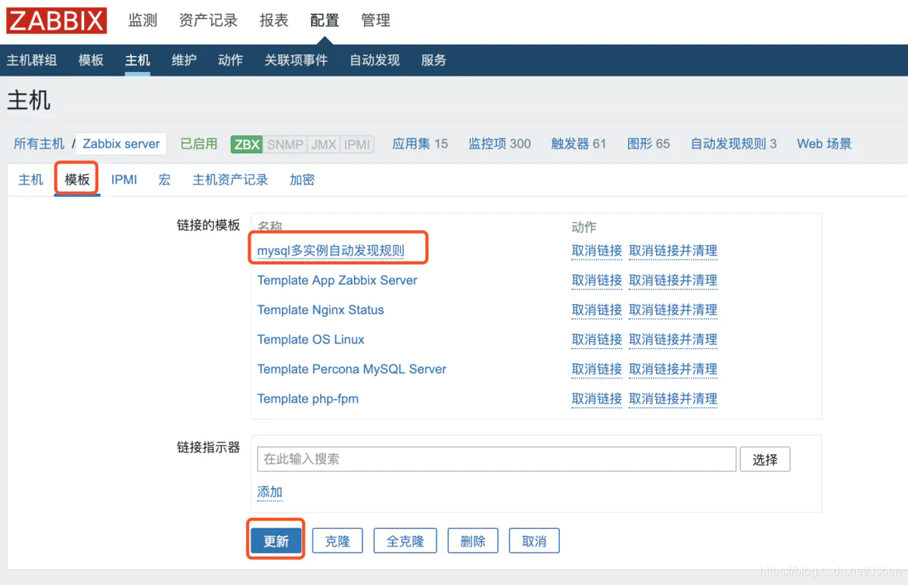Switch to the IPMI form tab

click(124, 180)
